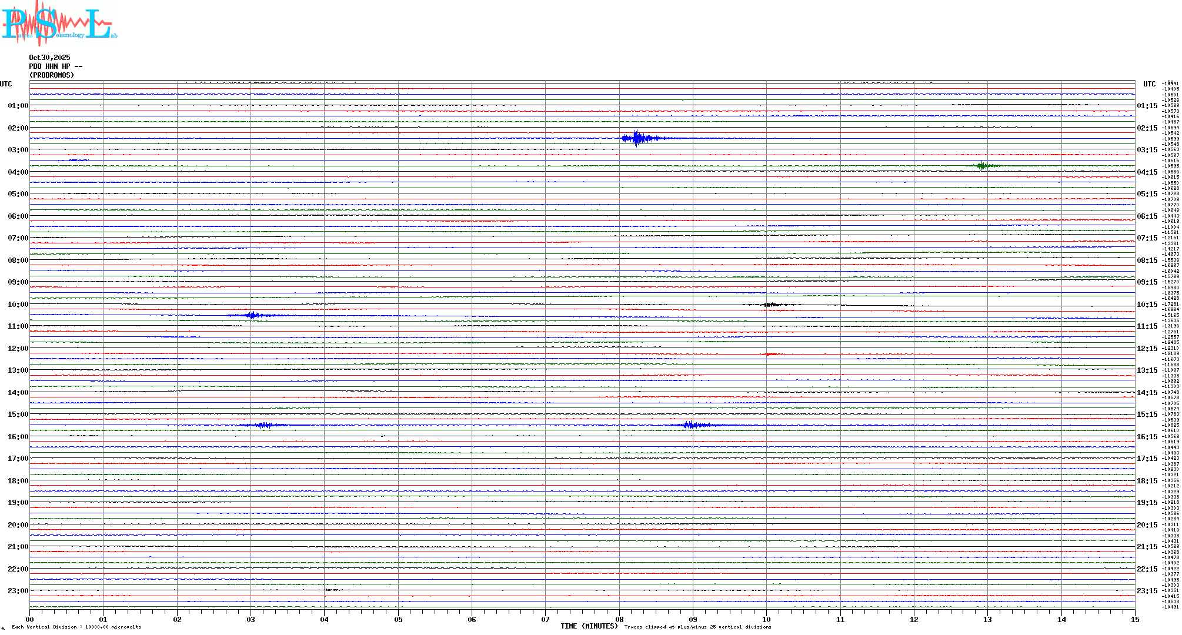Click the date label Oct 30, 2025
This screenshot has height=635, width=1182.
pyautogui.click(x=49, y=58)
